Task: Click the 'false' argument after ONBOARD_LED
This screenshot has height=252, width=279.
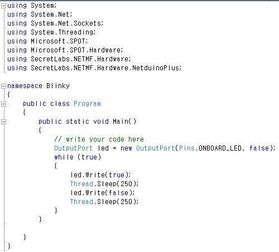Action: [x=259, y=148]
